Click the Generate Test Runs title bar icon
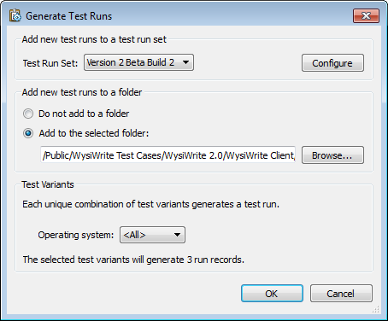388x321 pixels. 15,16
